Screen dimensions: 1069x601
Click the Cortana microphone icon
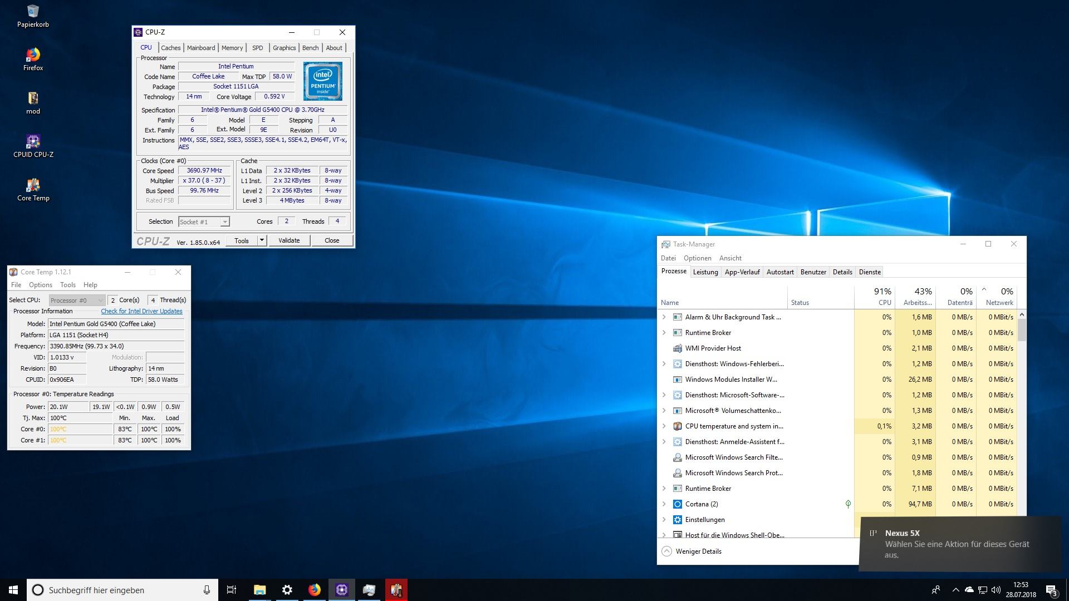click(207, 590)
